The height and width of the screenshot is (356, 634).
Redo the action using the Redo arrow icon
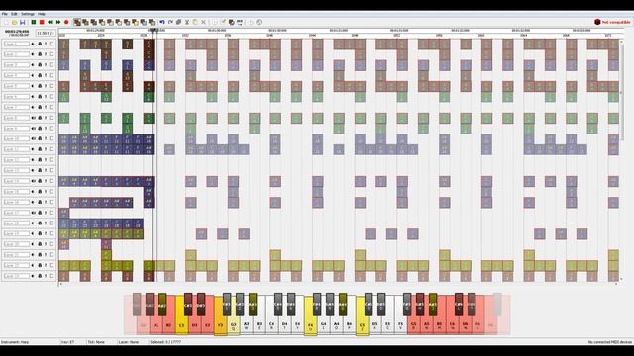pos(170,22)
